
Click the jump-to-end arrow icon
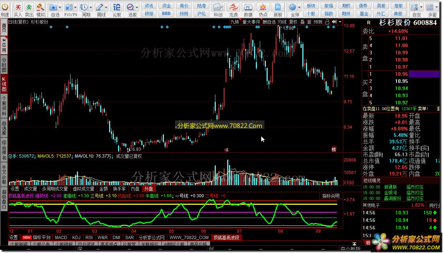point(334,22)
